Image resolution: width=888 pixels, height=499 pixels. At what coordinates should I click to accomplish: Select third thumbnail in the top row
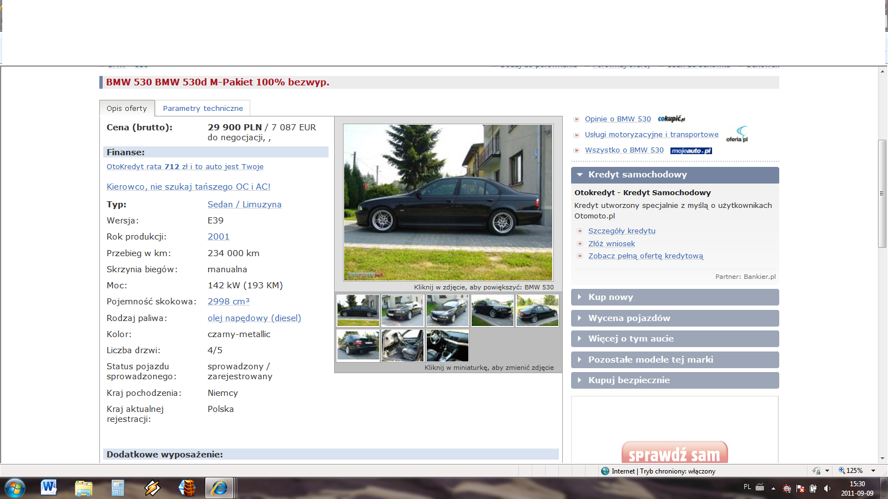(x=447, y=310)
